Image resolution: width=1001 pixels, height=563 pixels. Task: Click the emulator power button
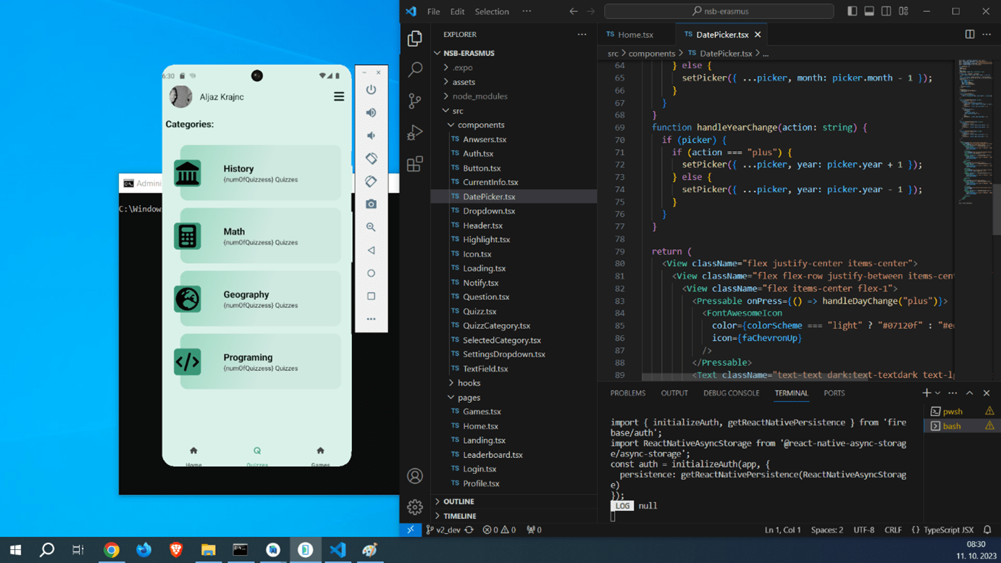click(371, 90)
